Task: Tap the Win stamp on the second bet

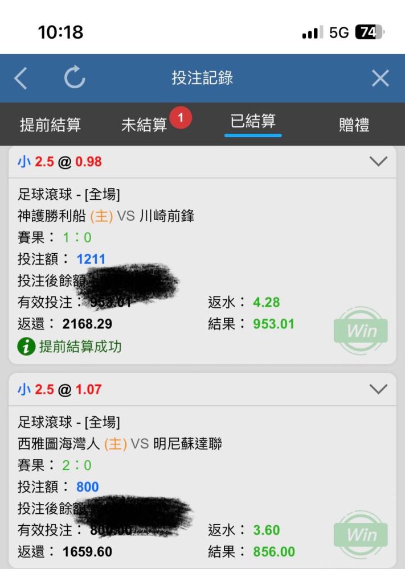Action: 361,534
